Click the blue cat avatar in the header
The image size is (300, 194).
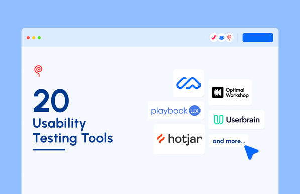coord(222,38)
